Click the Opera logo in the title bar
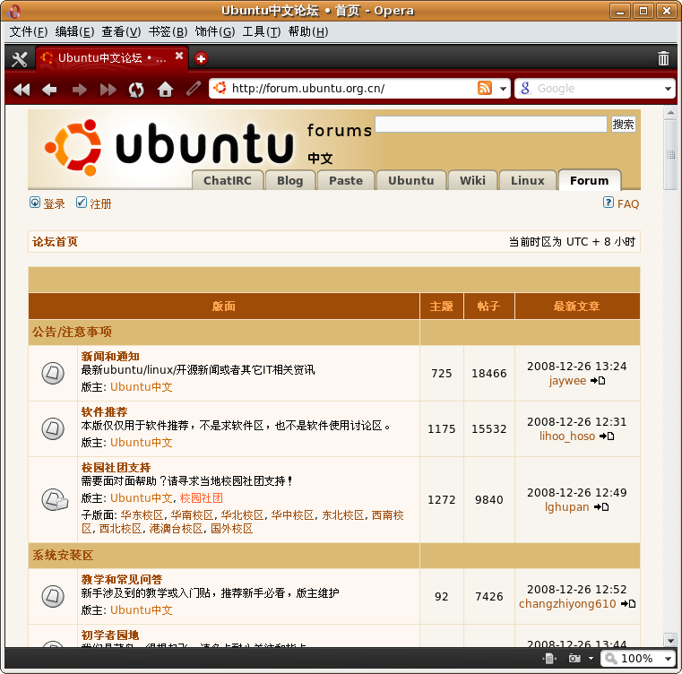 pyautogui.click(x=13, y=11)
